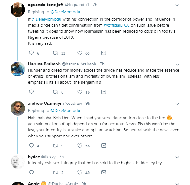190x185 pixels.
Task: Reply to andrew Osamuyi's tweet
Action: click(31, 146)
